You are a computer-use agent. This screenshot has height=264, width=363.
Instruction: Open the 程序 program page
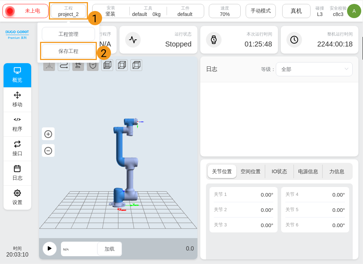17,124
